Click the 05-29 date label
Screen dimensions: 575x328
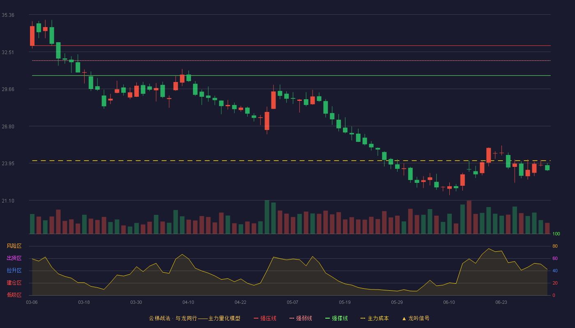[397, 302]
